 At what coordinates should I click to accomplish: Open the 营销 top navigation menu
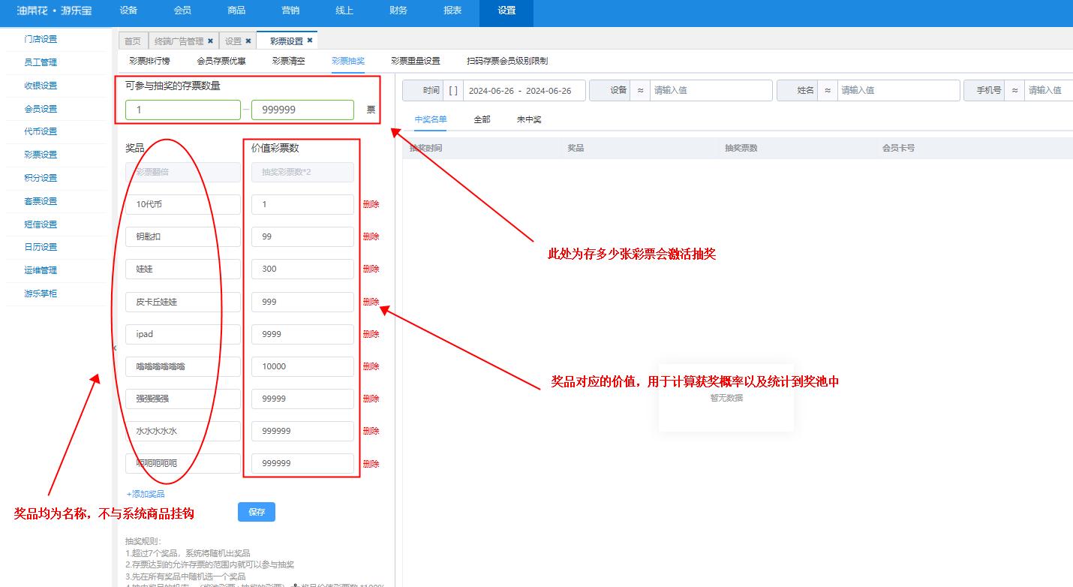tap(290, 11)
